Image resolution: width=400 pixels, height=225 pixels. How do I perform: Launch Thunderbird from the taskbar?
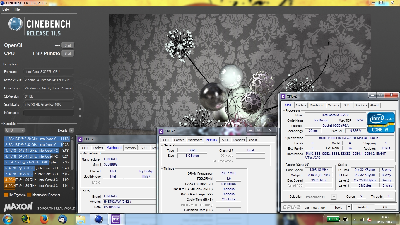pos(62,219)
